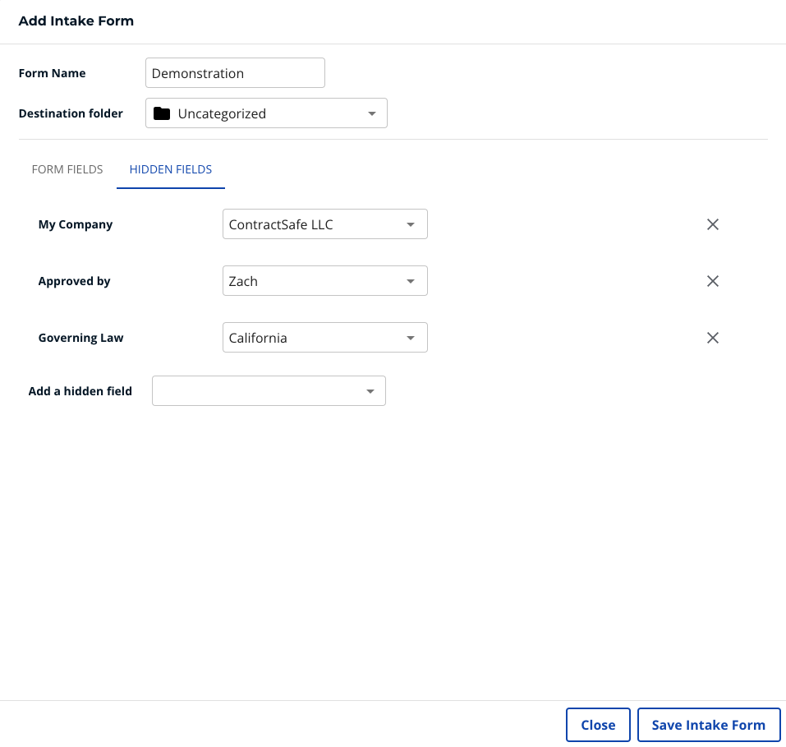Click Save Intake Form

[x=708, y=724]
